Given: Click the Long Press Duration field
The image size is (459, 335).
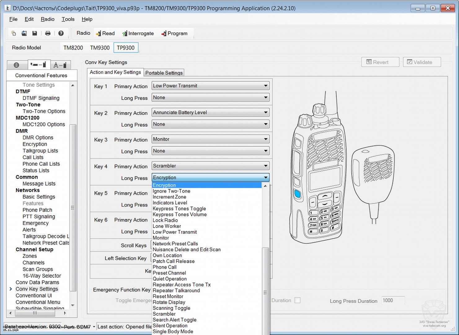Looking at the screenshot, I should tap(393, 300).
